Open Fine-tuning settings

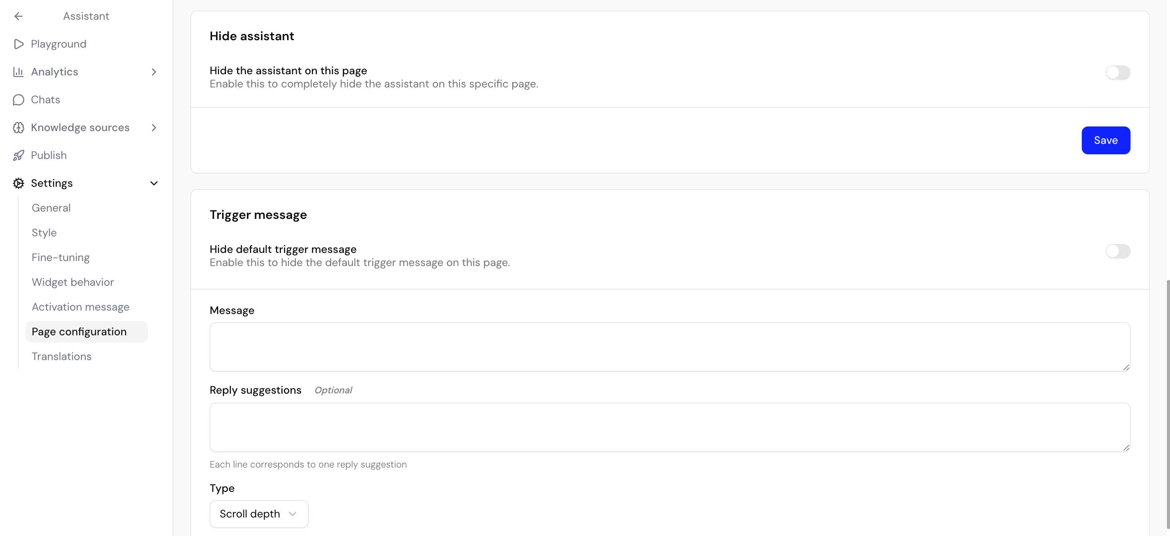coord(61,257)
